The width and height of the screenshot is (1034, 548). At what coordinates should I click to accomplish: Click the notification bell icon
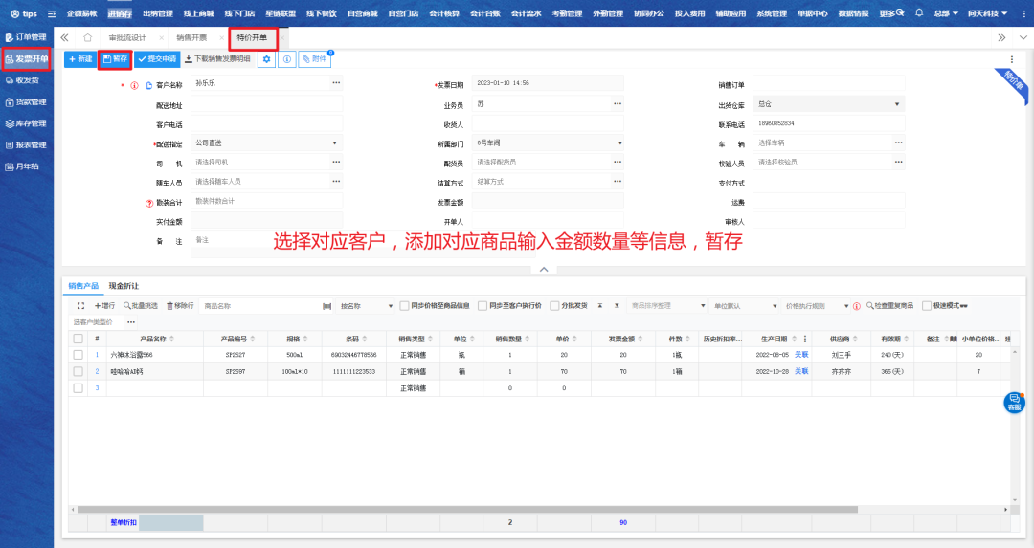pos(919,13)
